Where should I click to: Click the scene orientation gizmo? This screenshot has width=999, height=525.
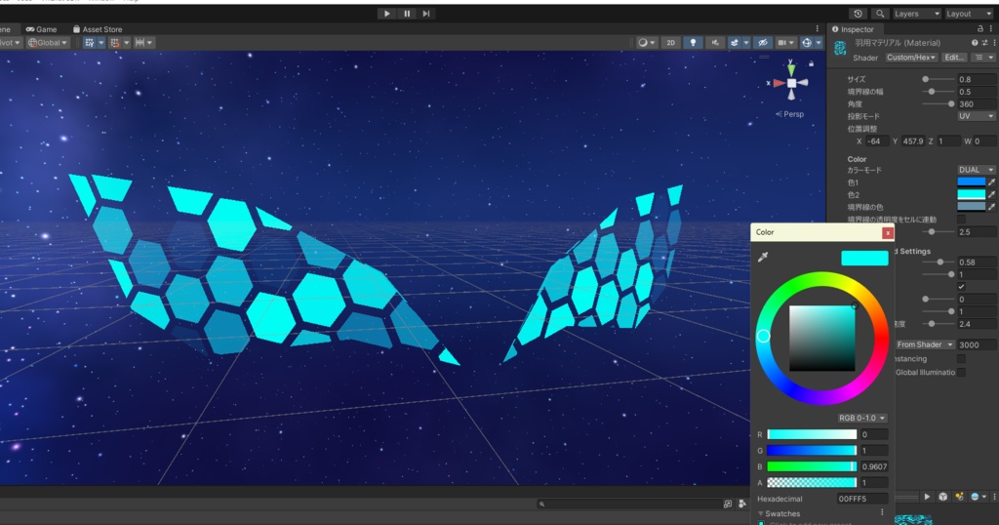coord(790,82)
